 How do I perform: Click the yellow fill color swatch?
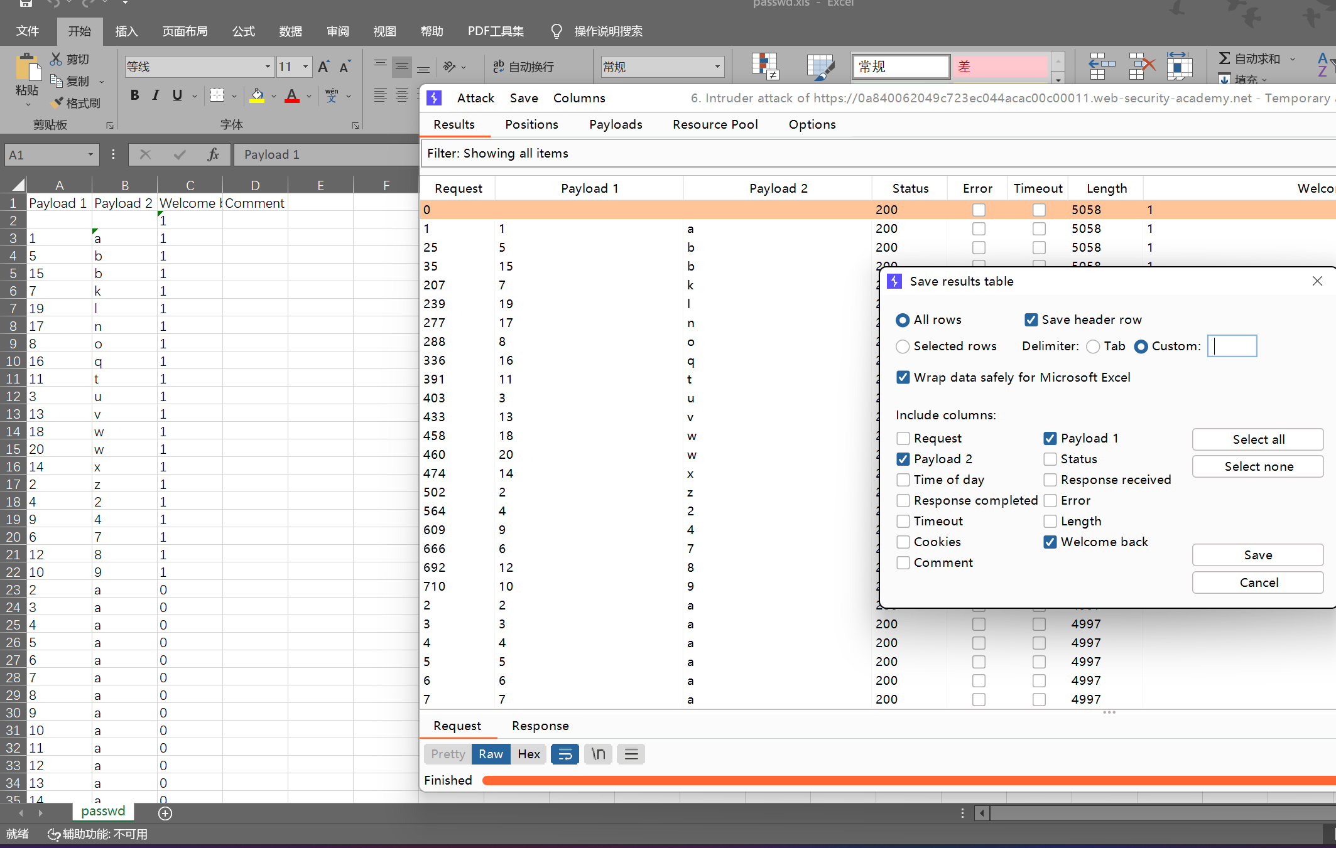[257, 95]
